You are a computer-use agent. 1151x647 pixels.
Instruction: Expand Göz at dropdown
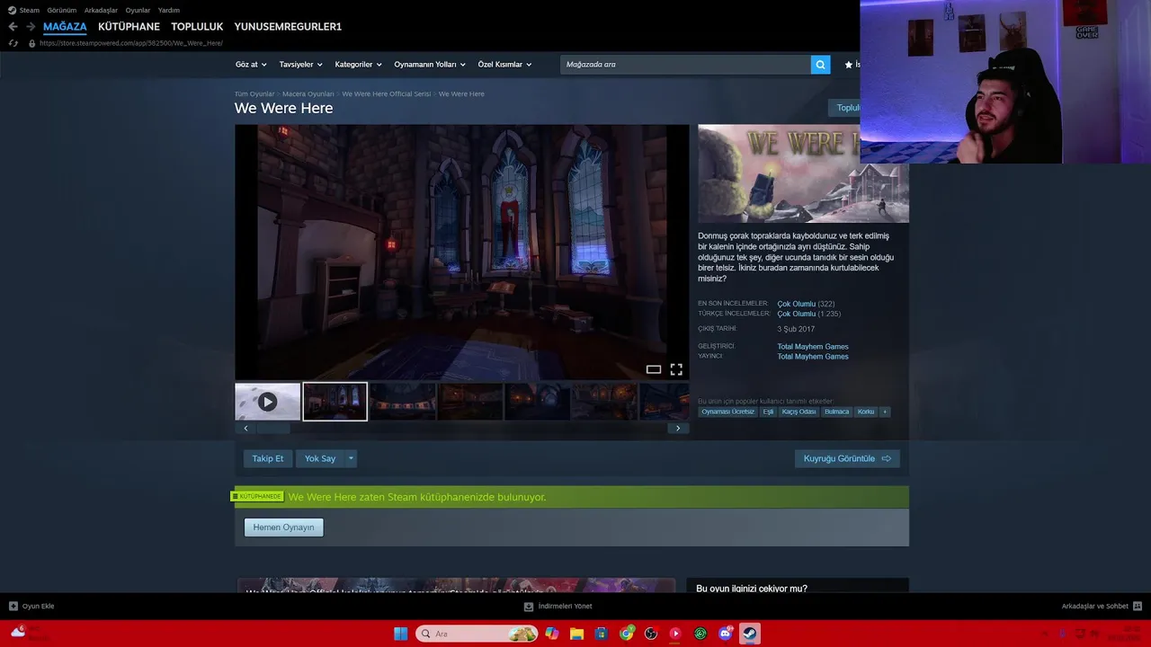(x=251, y=65)
